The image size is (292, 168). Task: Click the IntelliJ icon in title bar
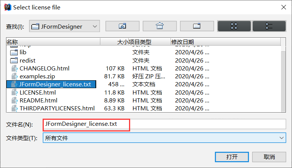point(8,7)
